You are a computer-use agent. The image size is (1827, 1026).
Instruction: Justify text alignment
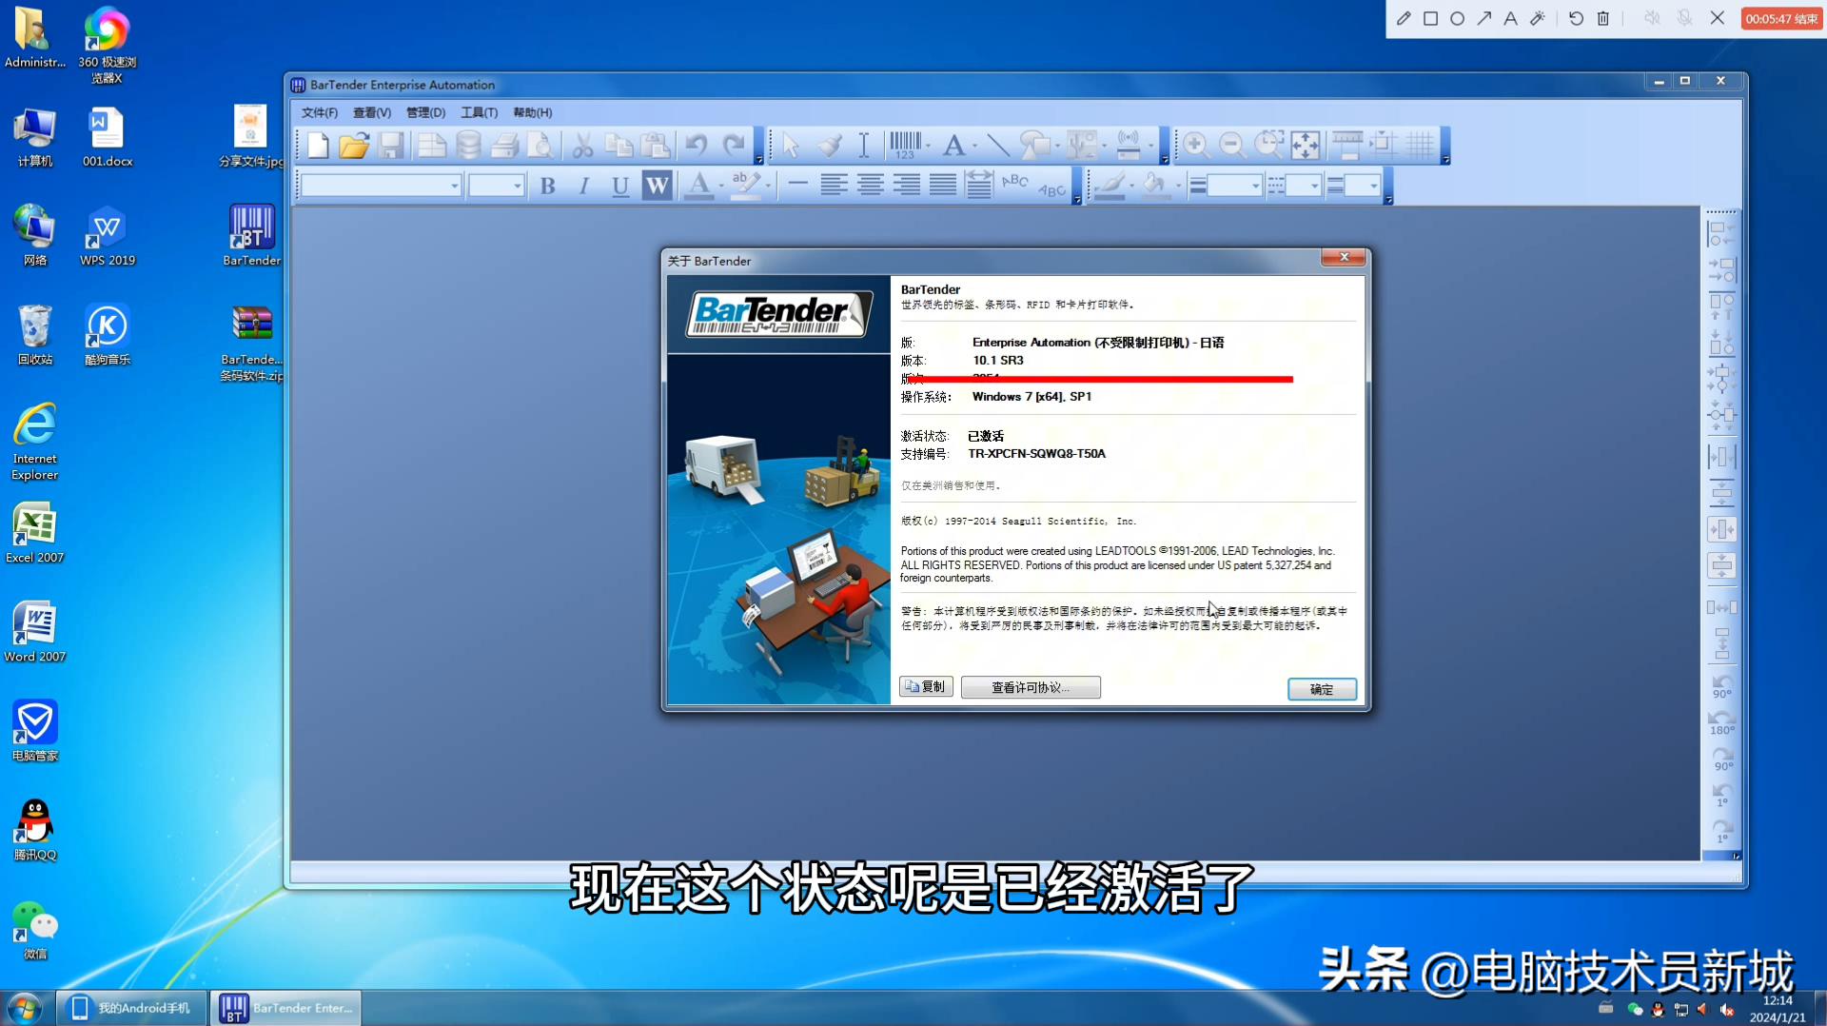point(943,186)
